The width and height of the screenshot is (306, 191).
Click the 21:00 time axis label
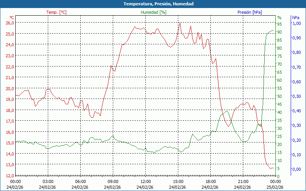[243, 181]
